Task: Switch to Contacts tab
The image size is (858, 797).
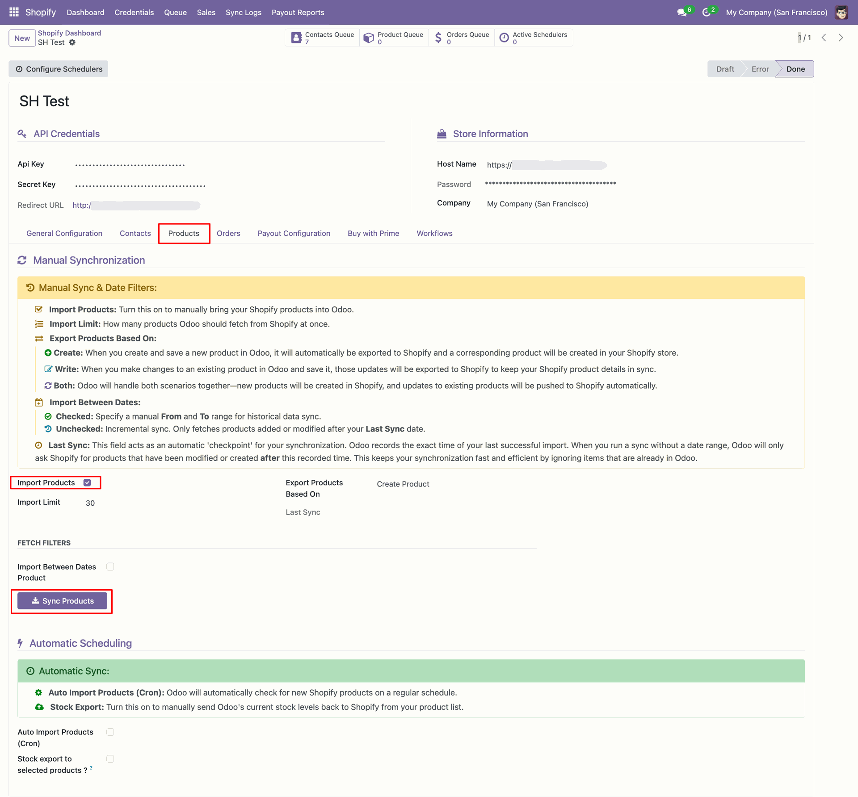Action: coord(135,233)
